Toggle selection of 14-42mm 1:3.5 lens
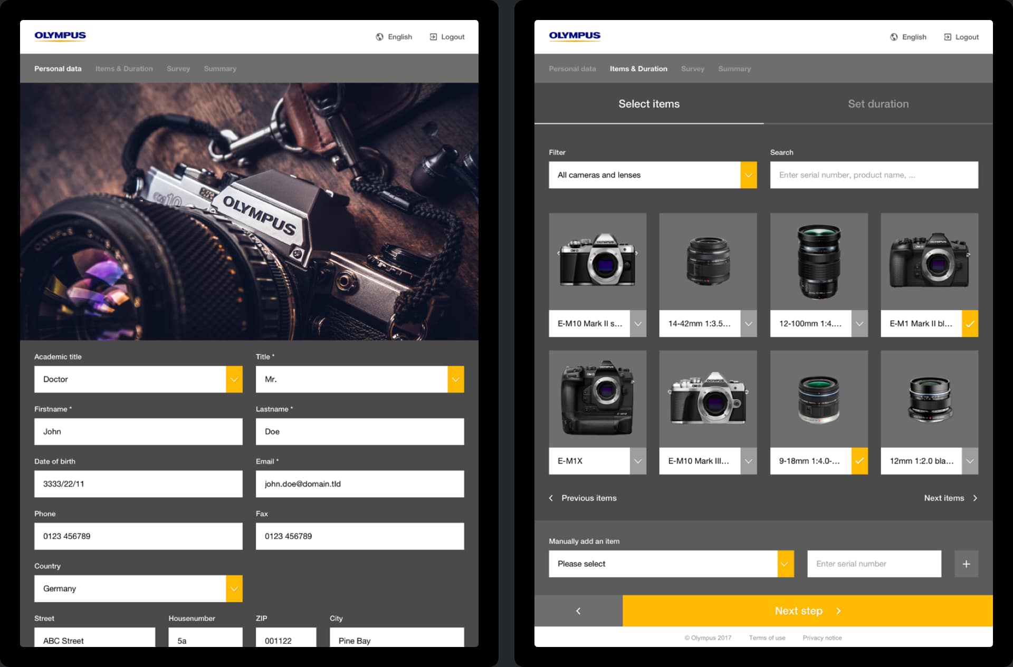The width and height of the screenshot is (1013, 667). pos(749,324)
